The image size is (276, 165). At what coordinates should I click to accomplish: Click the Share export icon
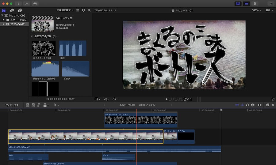pyautogui.click(x=271, y=3)
